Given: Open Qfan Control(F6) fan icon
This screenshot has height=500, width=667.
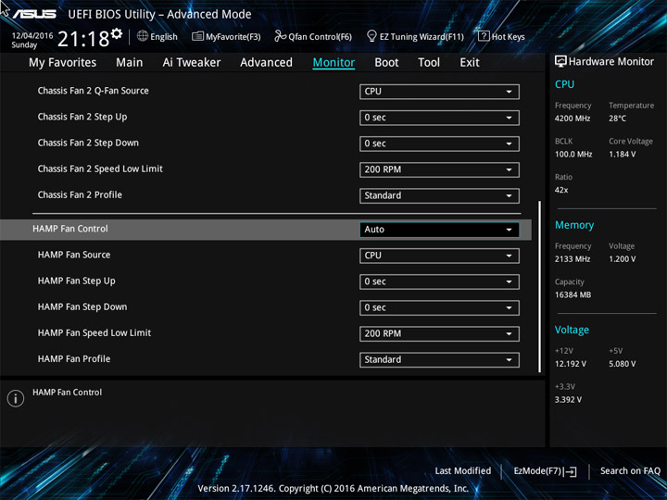Looking at the screenshot, I should pos(281,36).
